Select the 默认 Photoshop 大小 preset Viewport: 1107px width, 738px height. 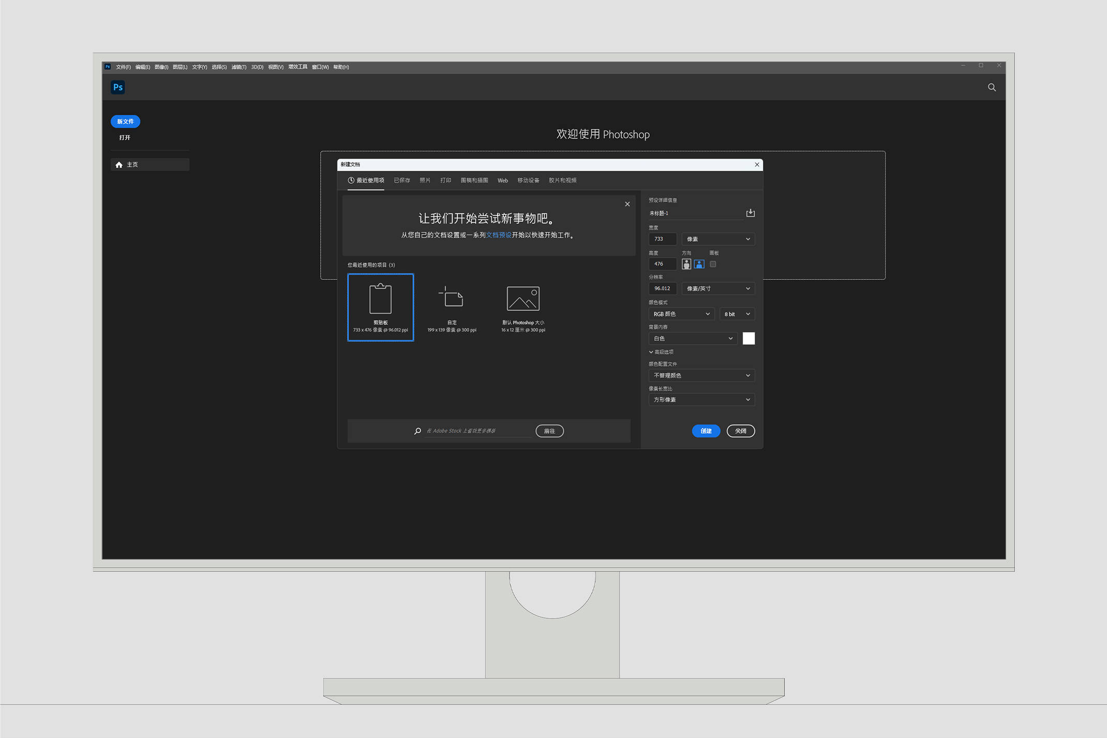pos(523,307)
